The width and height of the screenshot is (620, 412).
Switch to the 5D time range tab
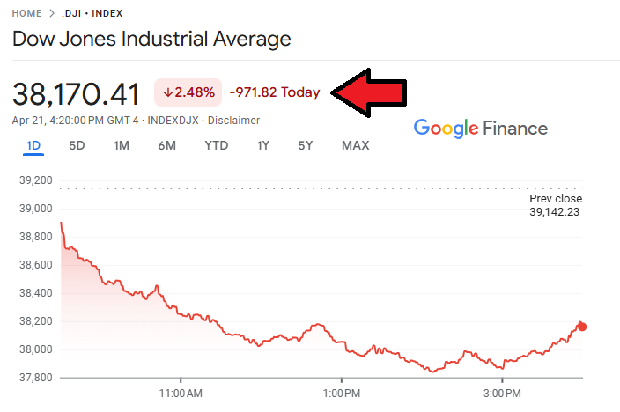coord(77,145)
